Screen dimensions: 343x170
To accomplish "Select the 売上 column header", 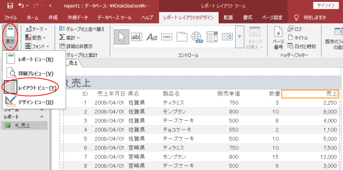I will (310, 94).
